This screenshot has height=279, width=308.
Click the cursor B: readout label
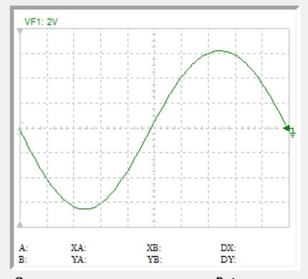point(23,259)
